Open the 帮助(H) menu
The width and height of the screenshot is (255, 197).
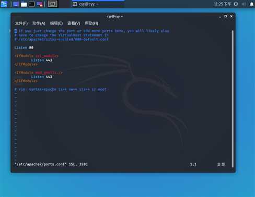click(x=91, y=23)
